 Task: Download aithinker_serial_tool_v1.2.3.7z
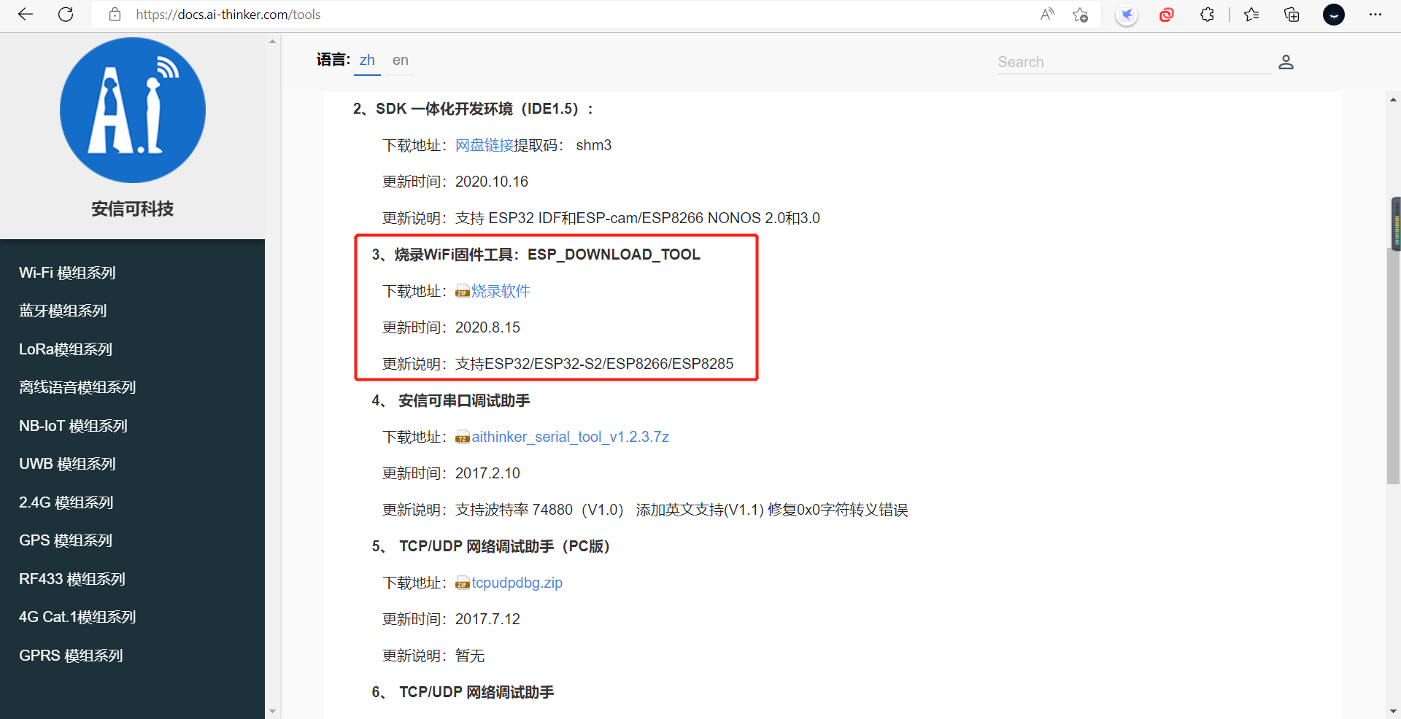coord(570,437)
